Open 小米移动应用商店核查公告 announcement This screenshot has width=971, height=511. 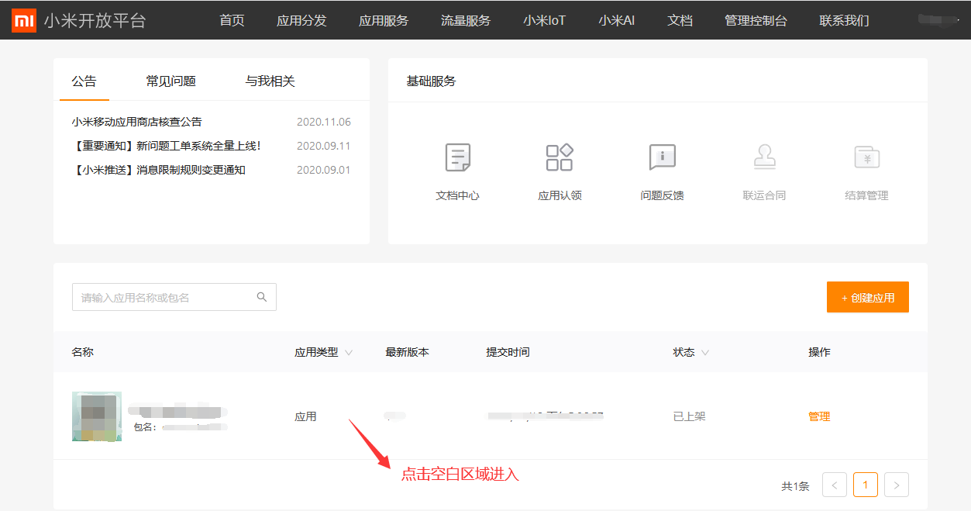[x=137, y=122]
